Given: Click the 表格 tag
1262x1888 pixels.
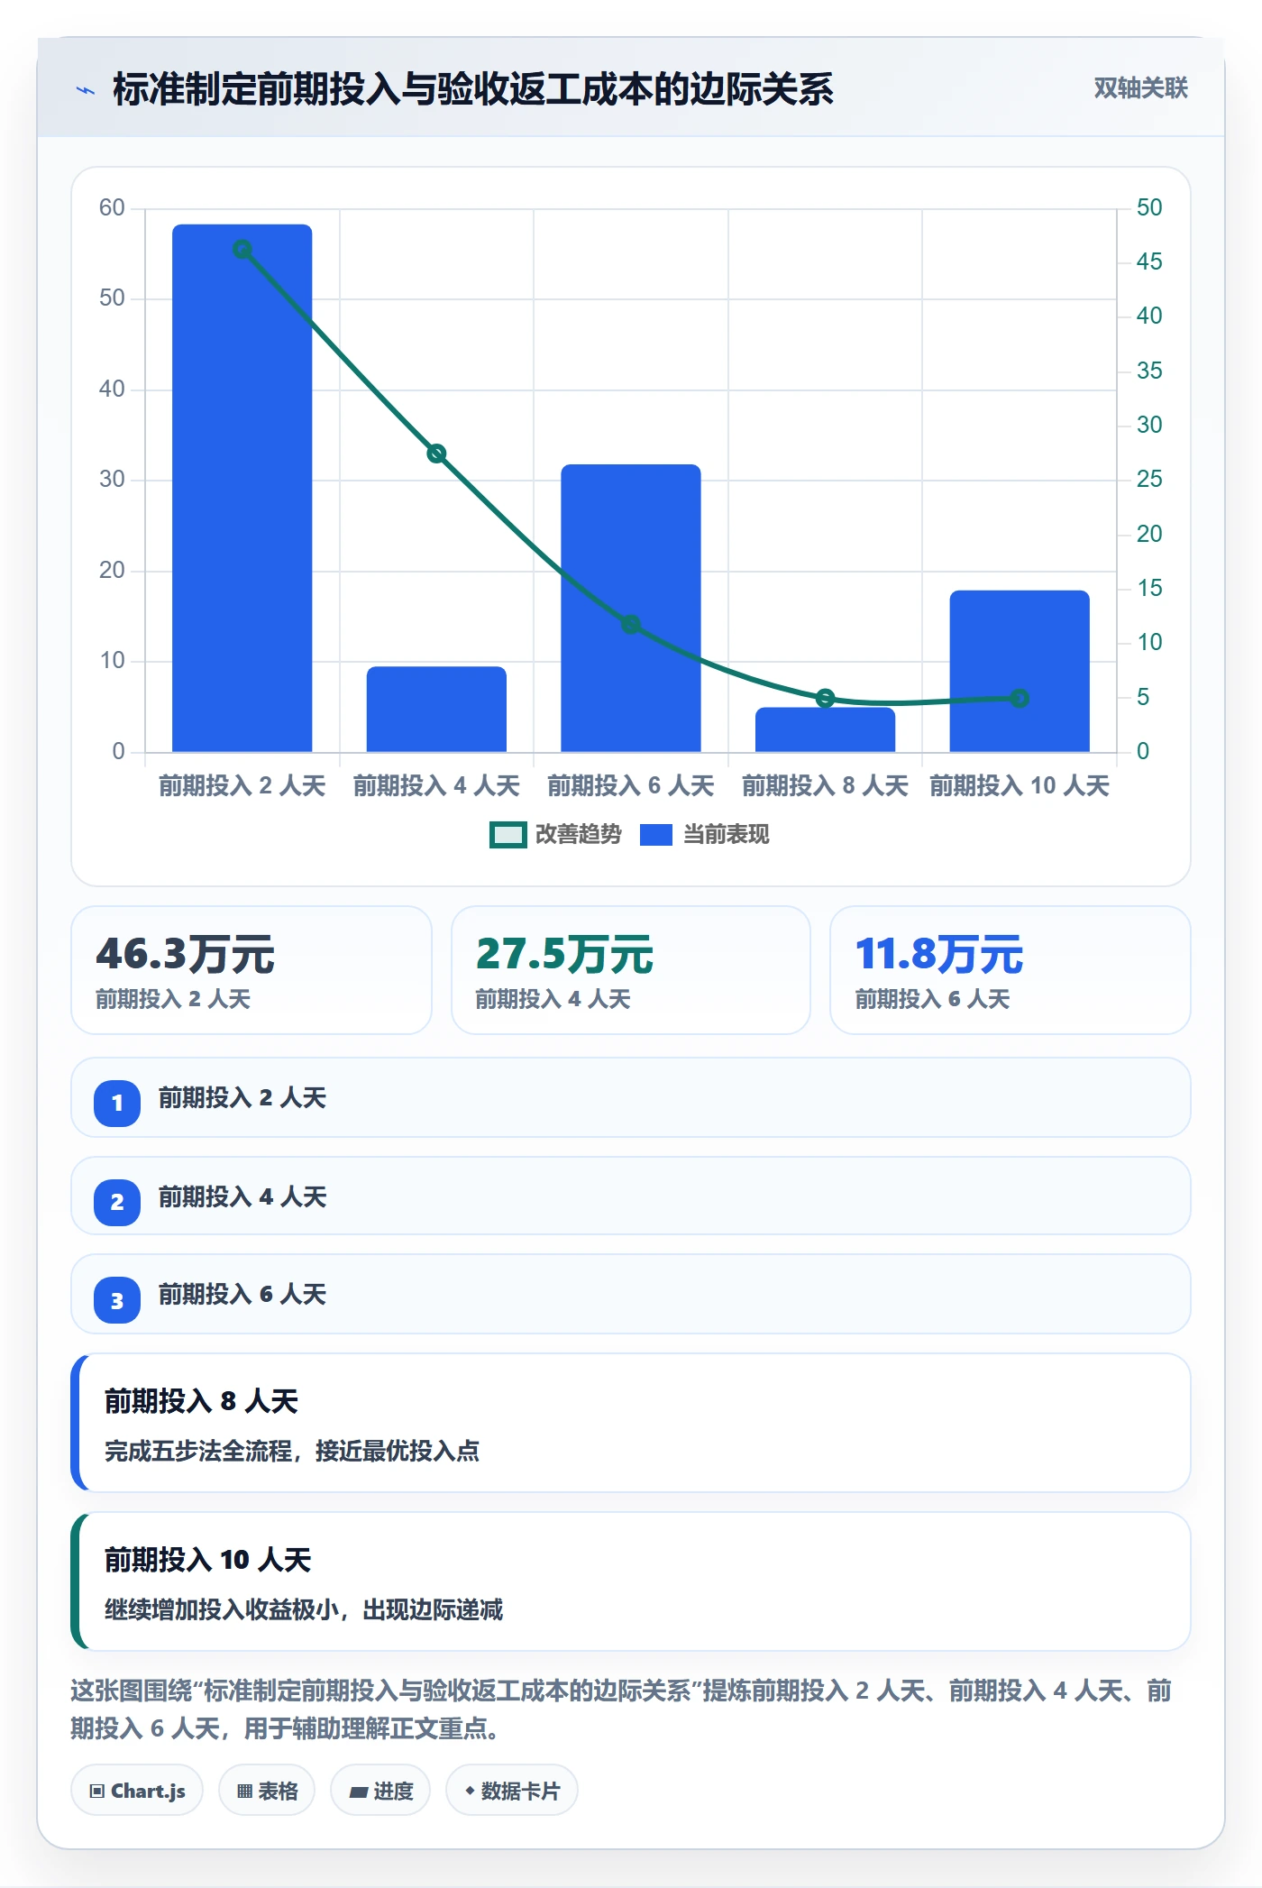Looking at the screenshot, I should coord(267,1791).
